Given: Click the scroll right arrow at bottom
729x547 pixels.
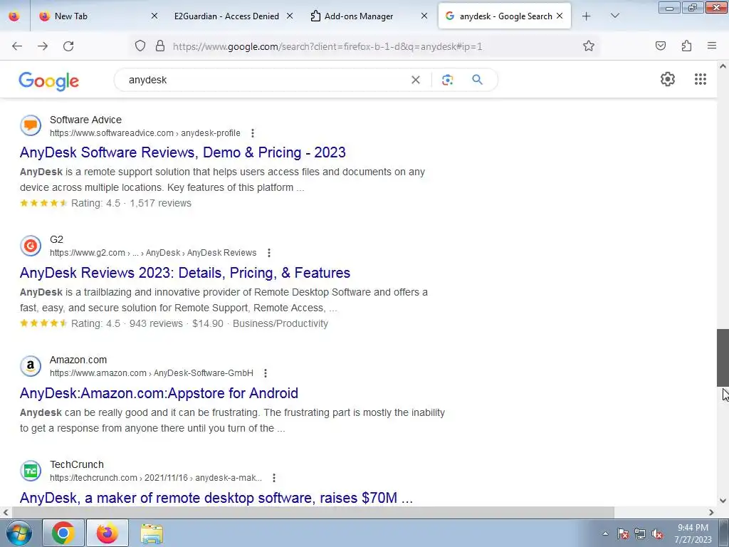Looking at the screenshot, I should 711,513.
